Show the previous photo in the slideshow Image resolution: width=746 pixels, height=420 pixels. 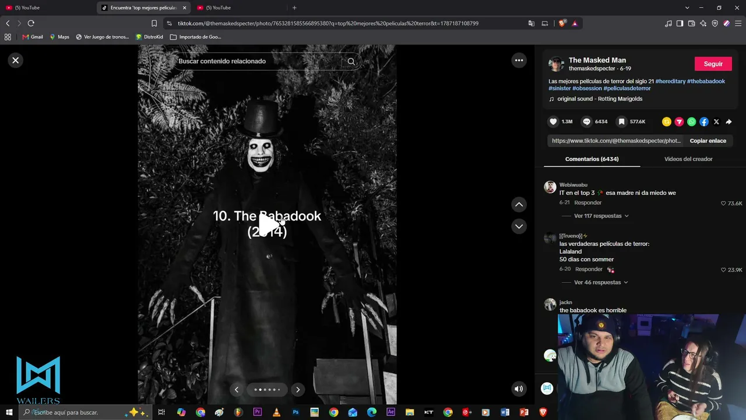tap(236, 390)
